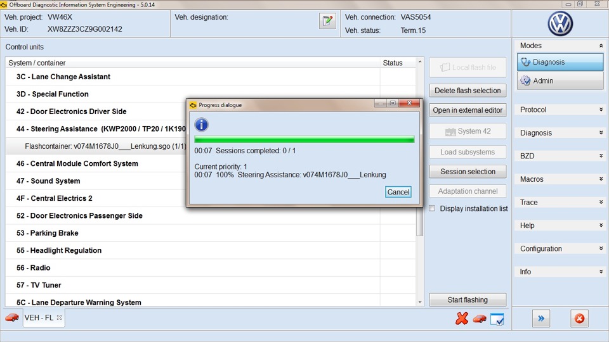Select 55 - Headlight Regulation row
The width and height of the screenshot is (609, 342).
pos(211,251)
